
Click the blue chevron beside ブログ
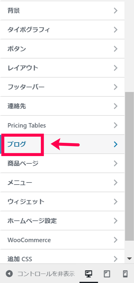pos(116,144)
